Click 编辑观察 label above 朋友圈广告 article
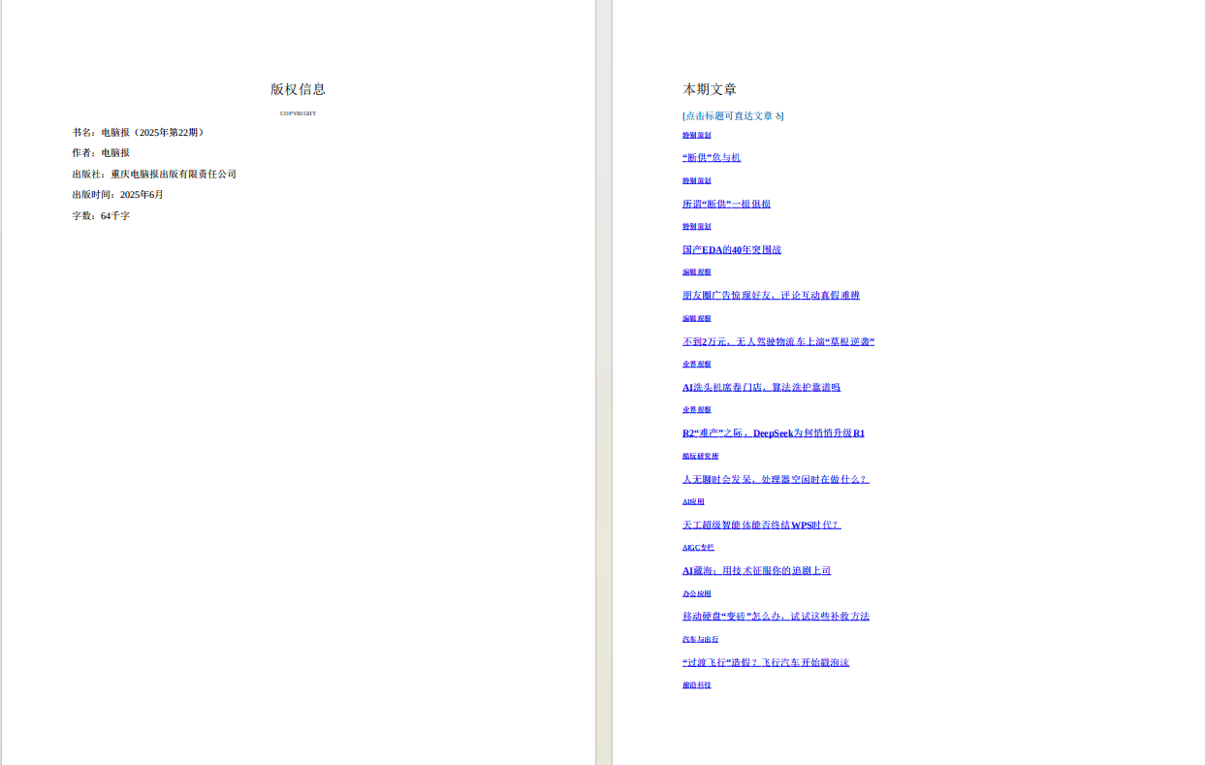 (696, 271)
